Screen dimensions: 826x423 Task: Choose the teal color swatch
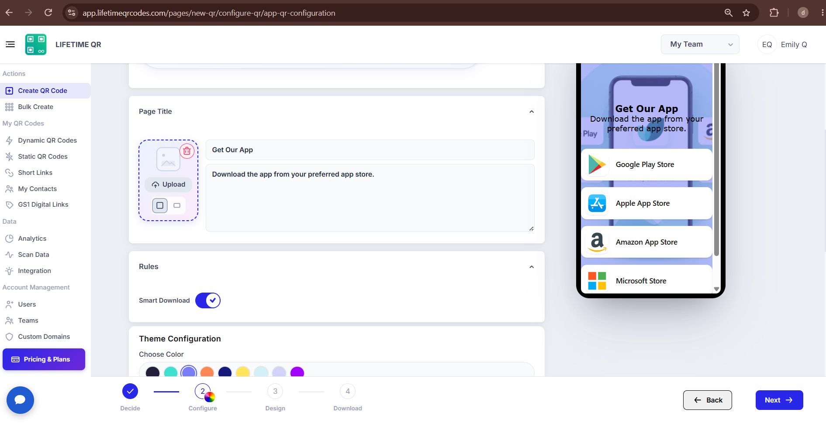click(171, 372)
